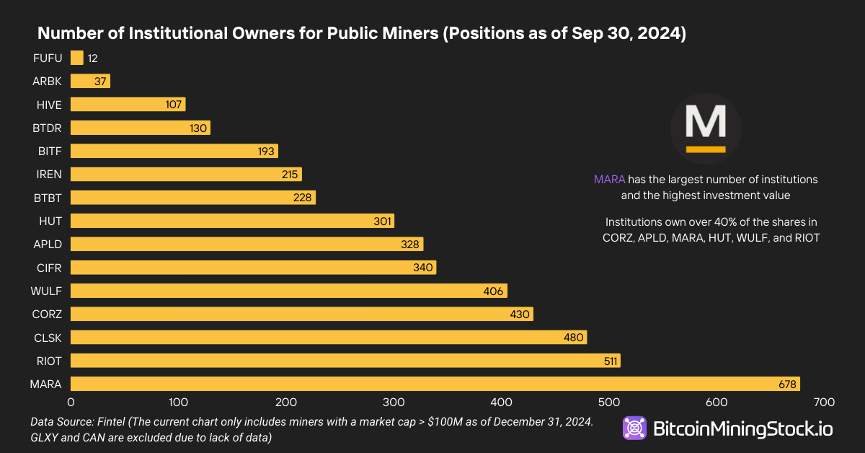Click the BitcoinMiningStock.io robot logo icon
865x453 pixels.
[635, 428]
